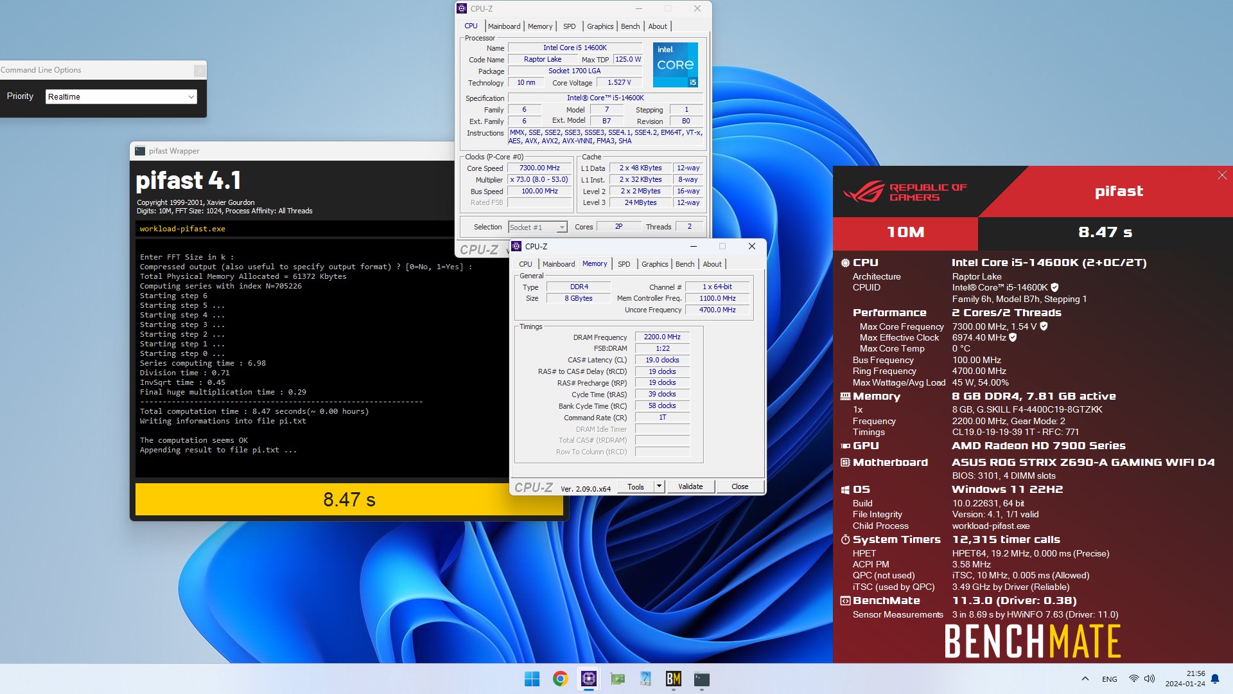1233x694 pixels.
Task: Open Graphics tab in front CPU-Z window
Action: (655, 264)
